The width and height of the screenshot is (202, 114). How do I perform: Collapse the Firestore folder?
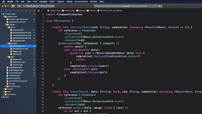coord(7,43)
